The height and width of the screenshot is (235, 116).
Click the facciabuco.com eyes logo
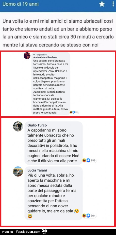click(45, 231)
